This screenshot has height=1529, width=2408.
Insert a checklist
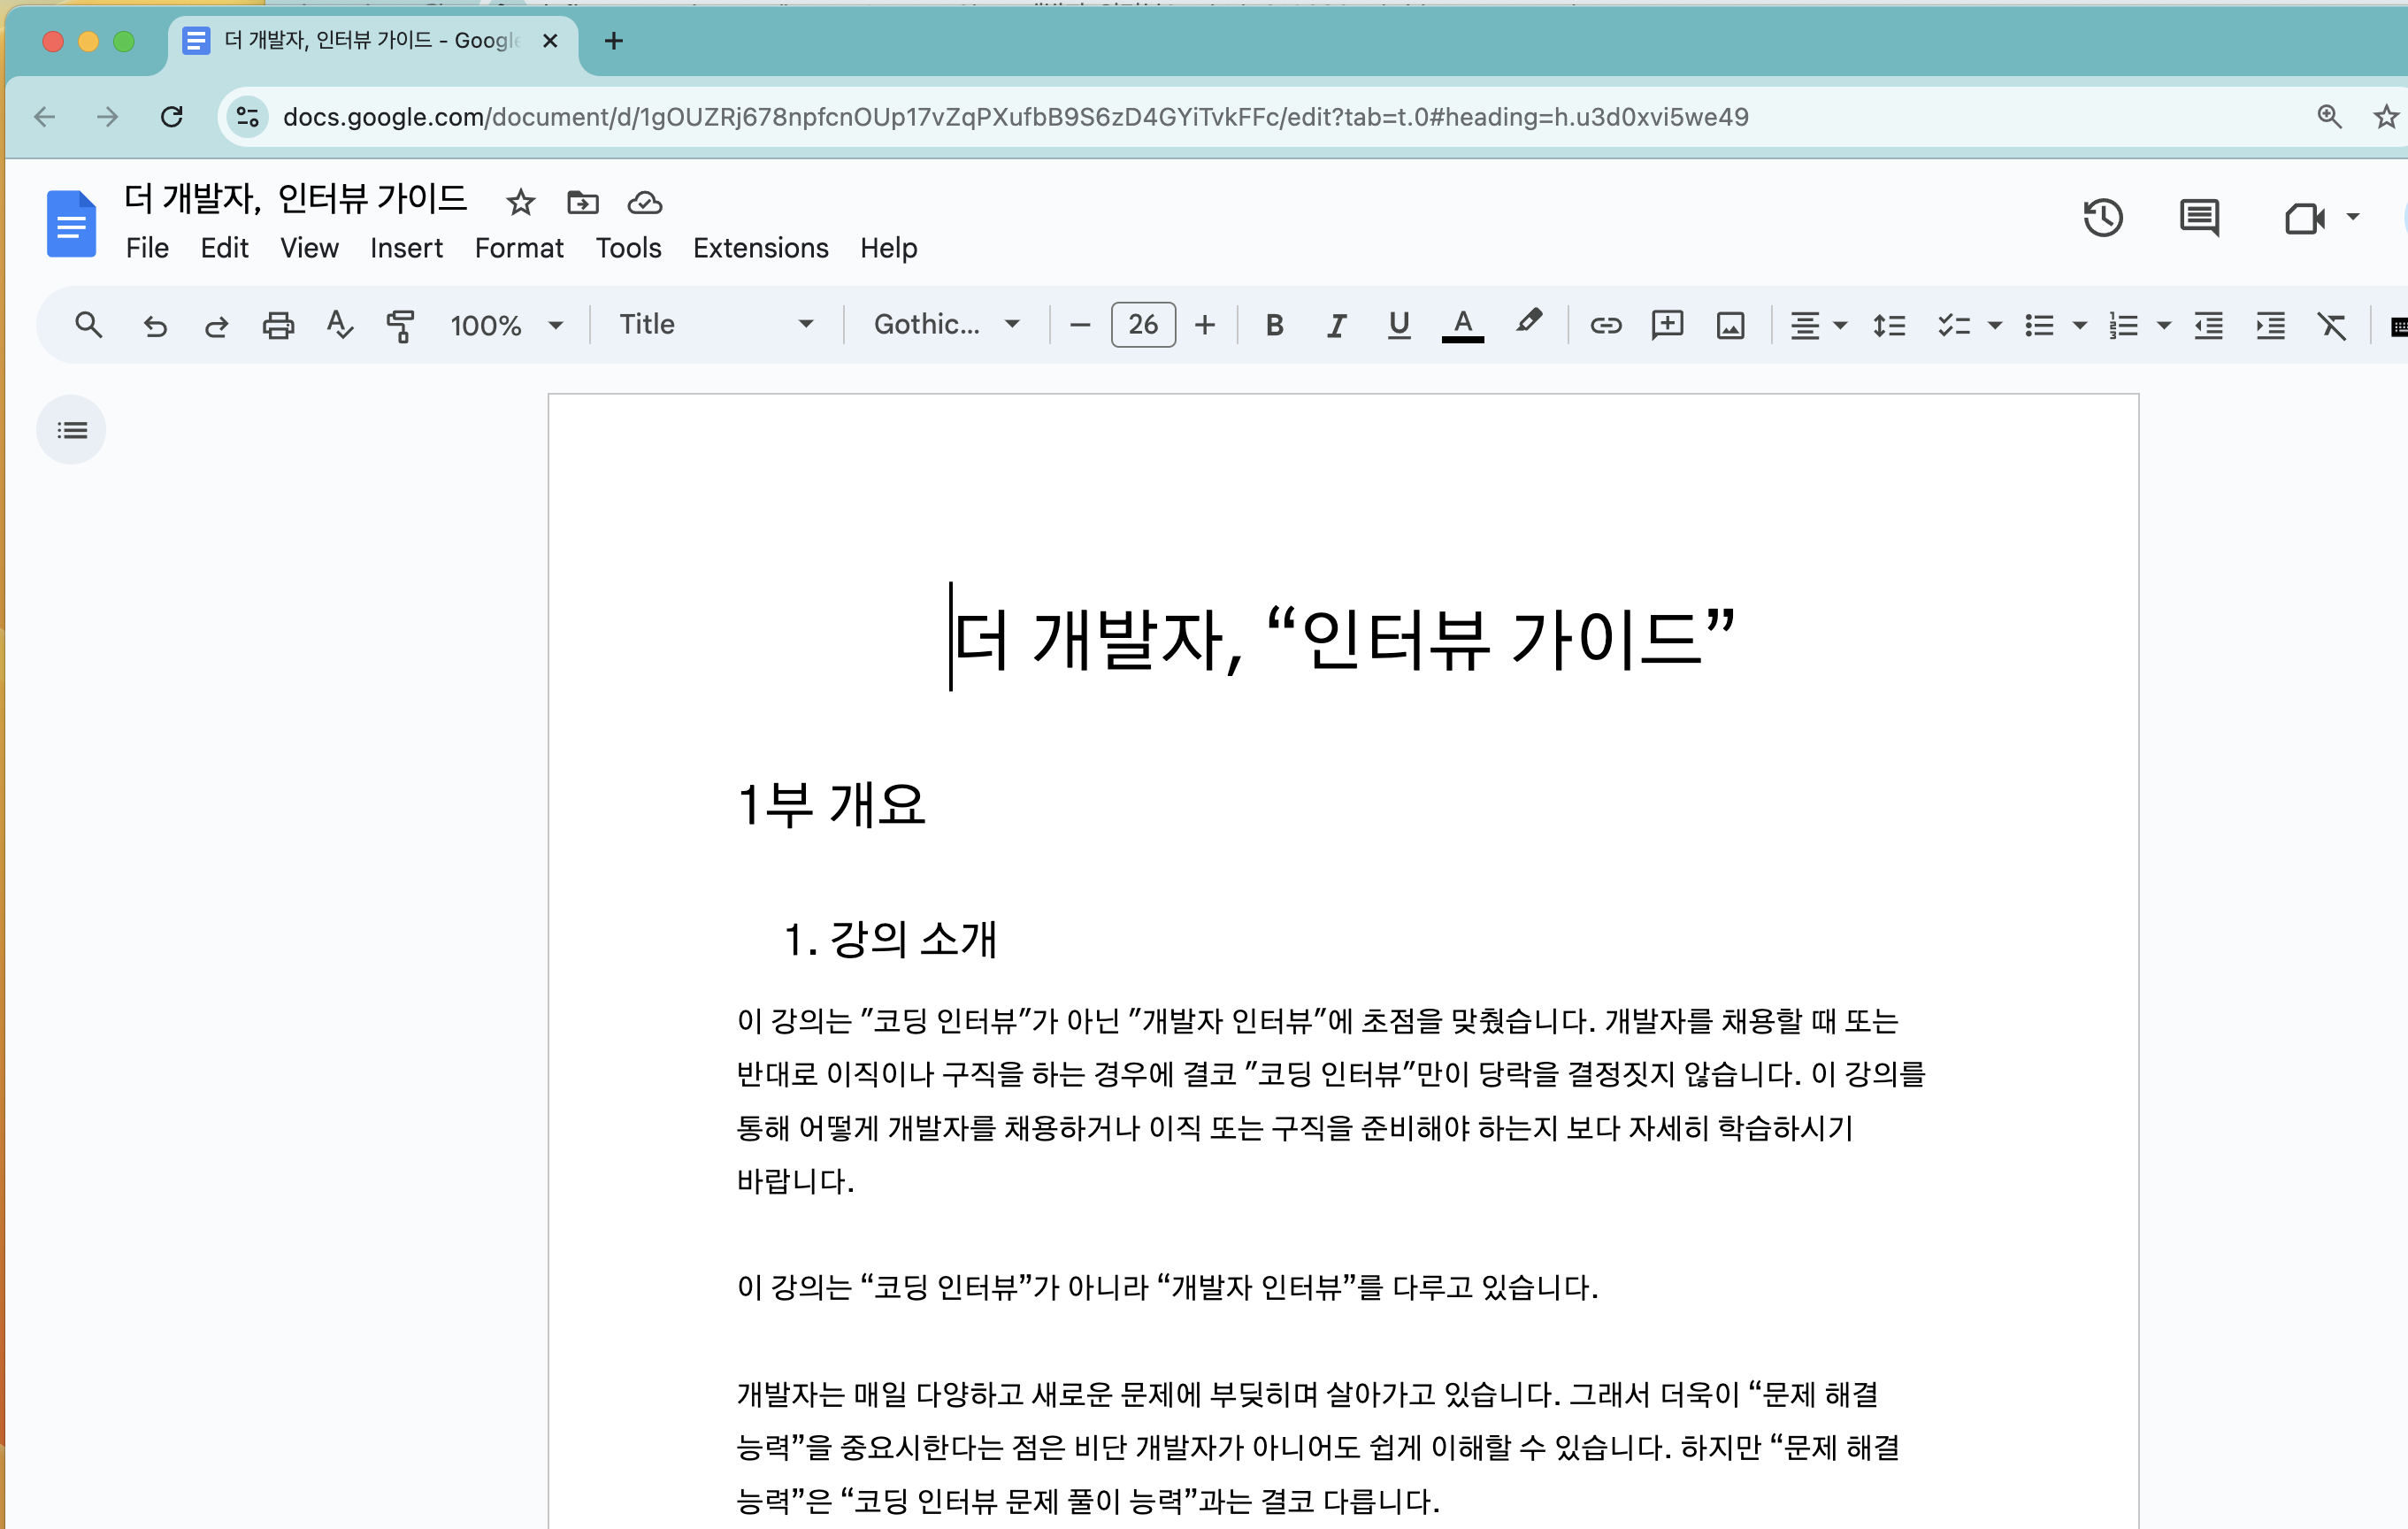1953,325
